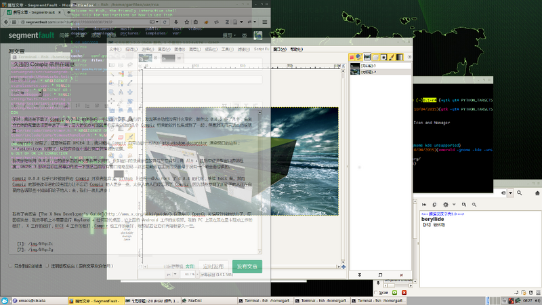Click StarDict toolbar small magnifier icon

474,205
